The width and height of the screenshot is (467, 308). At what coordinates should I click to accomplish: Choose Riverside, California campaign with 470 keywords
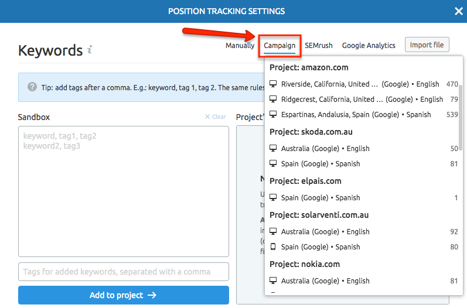pos(363,84)
